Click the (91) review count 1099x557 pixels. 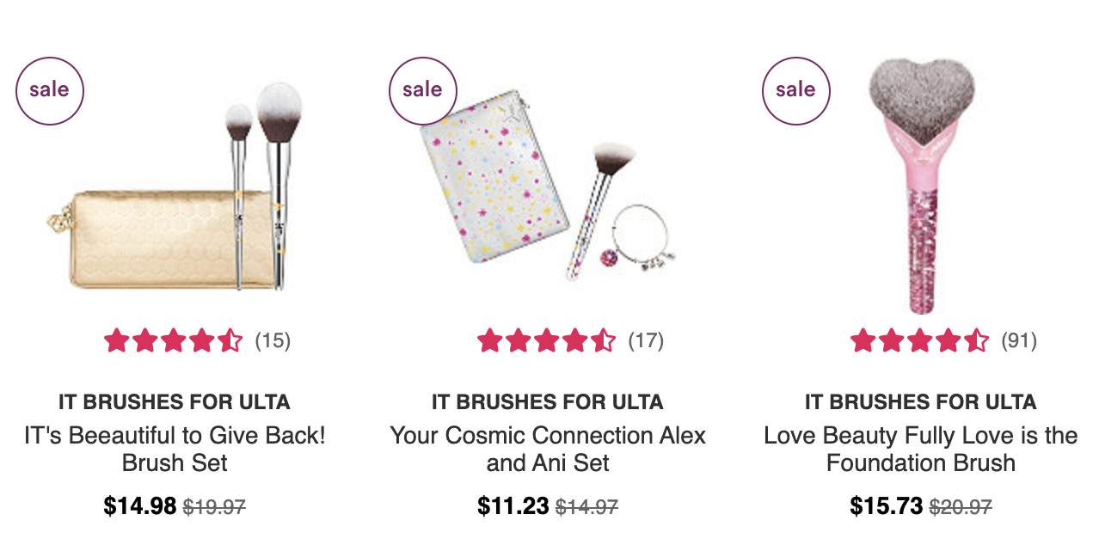pos(1019,341)
